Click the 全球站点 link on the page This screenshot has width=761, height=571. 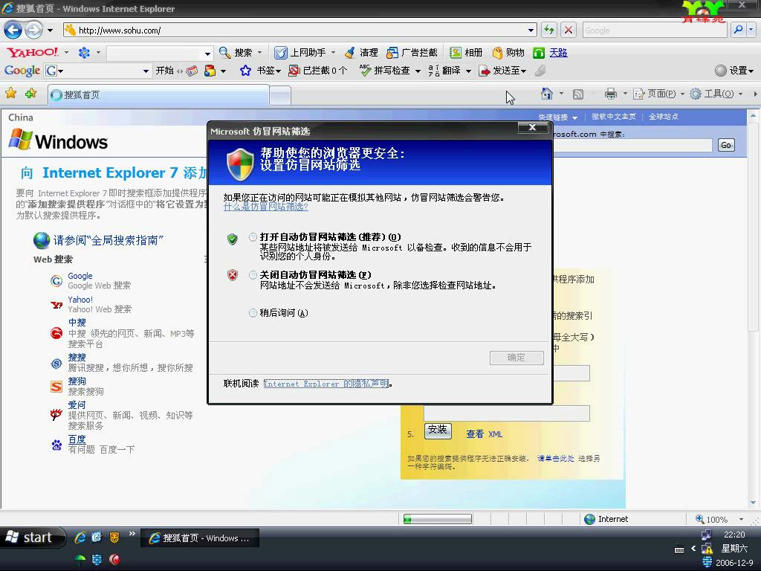(663, 117)
